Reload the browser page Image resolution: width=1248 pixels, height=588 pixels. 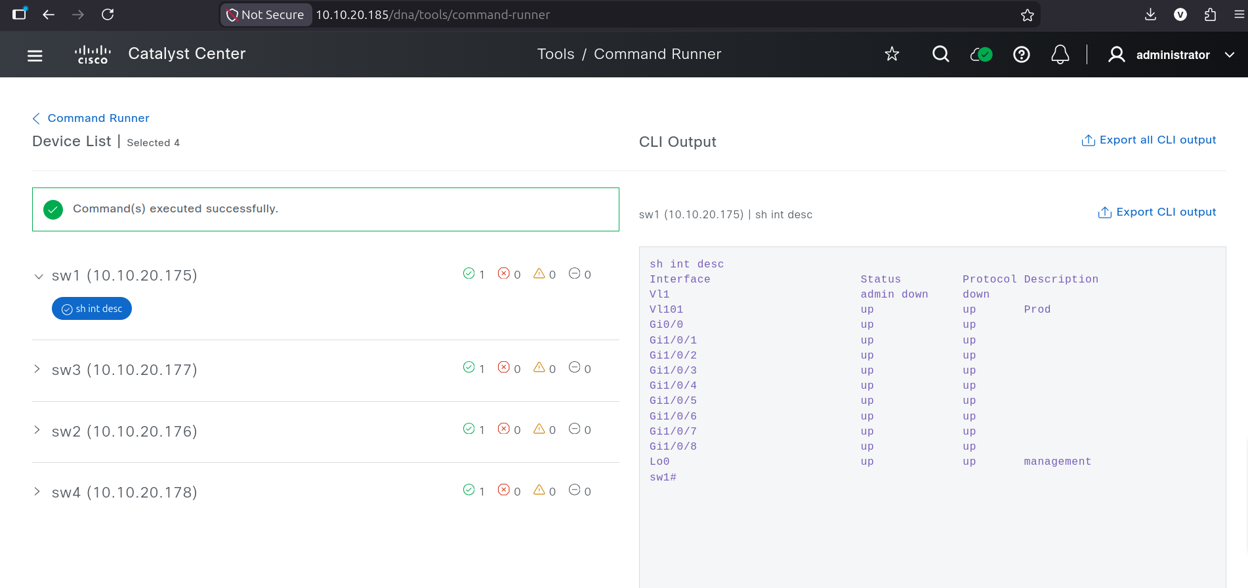tap(108, 14)
